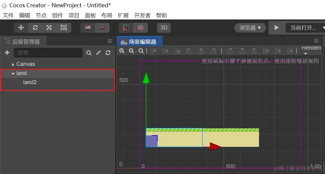325x174 pixels.
Task: Click the align left icon
Action: click(x=189, y=51)
